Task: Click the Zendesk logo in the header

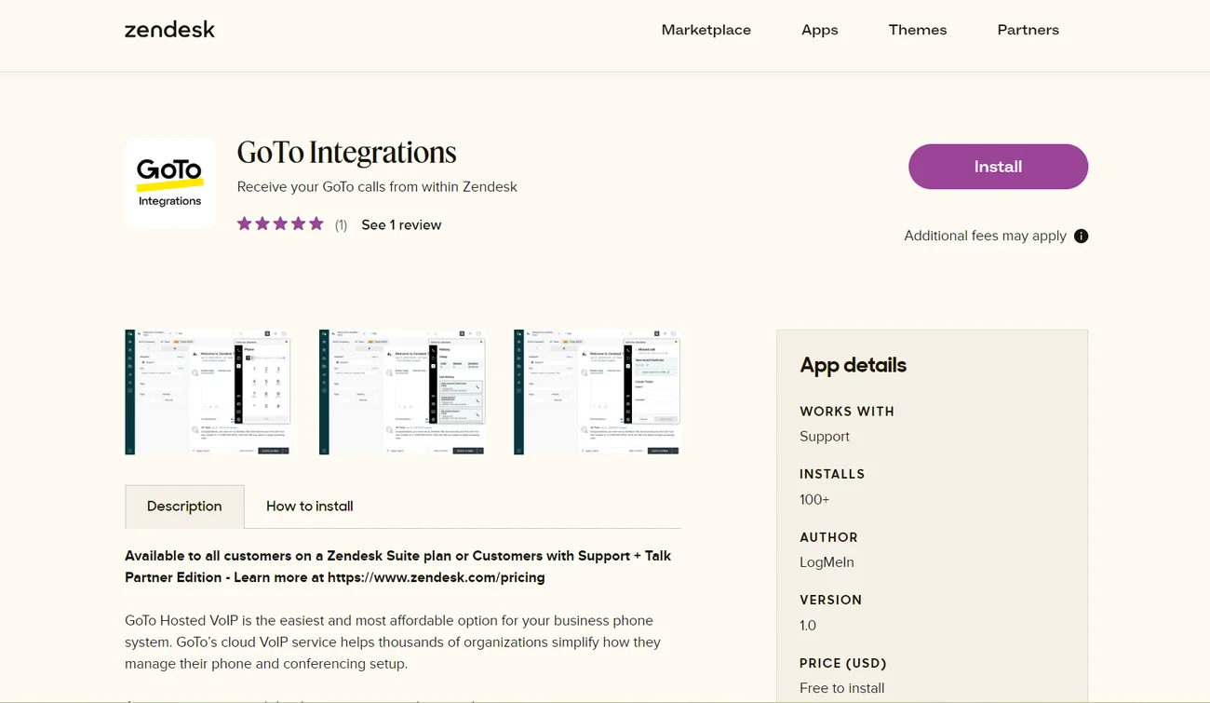Action: (169, 30)
